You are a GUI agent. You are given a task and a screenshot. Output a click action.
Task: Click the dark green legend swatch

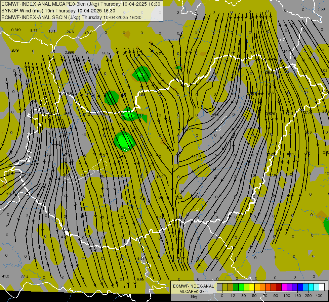coord(236,287)
